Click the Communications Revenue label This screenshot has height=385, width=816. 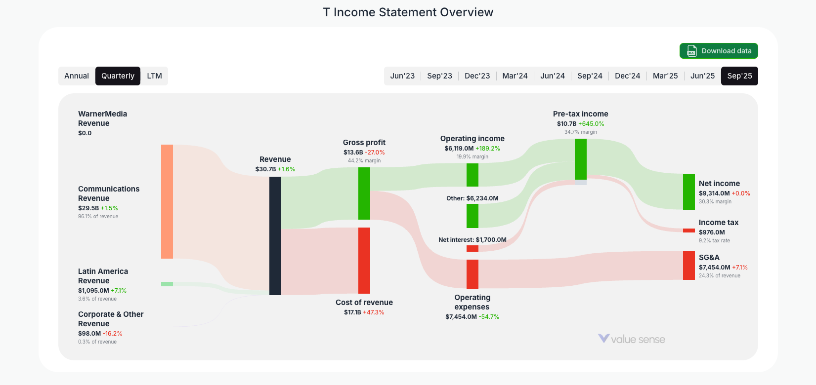pyautogui.click(x=109, y=193)
